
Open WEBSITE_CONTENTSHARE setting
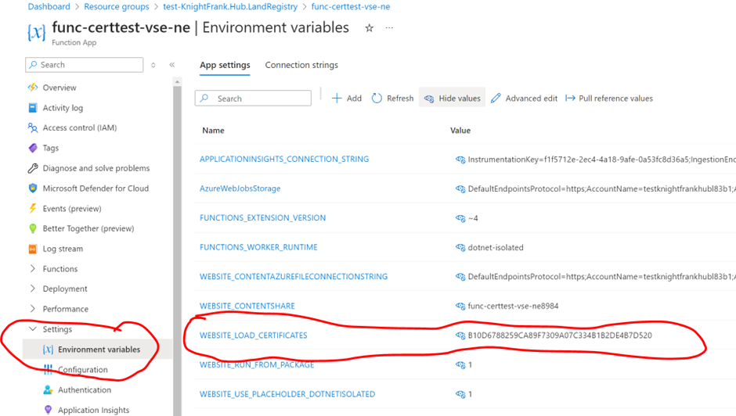pos(247,306)
